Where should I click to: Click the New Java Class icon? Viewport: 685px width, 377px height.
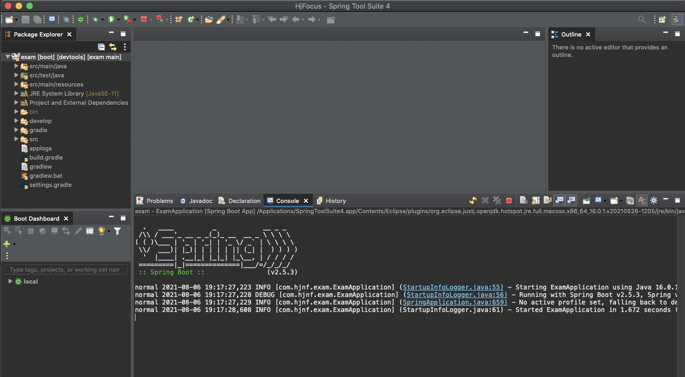191,19
